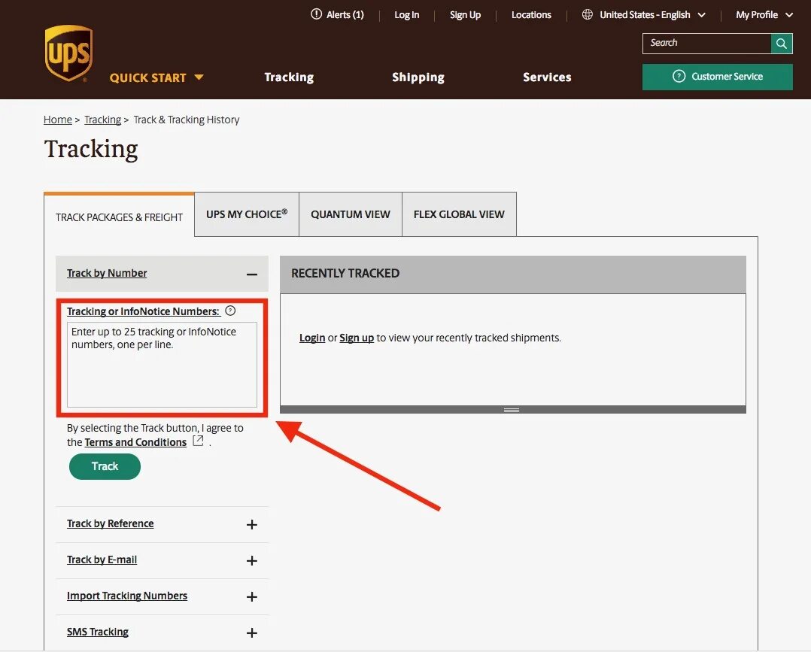
Task: Click the Recently Tracked header
Action: pos(513,274)
